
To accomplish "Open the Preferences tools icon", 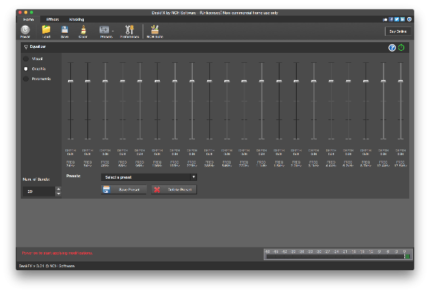I will pyautogui.click(x=130, y=30).
